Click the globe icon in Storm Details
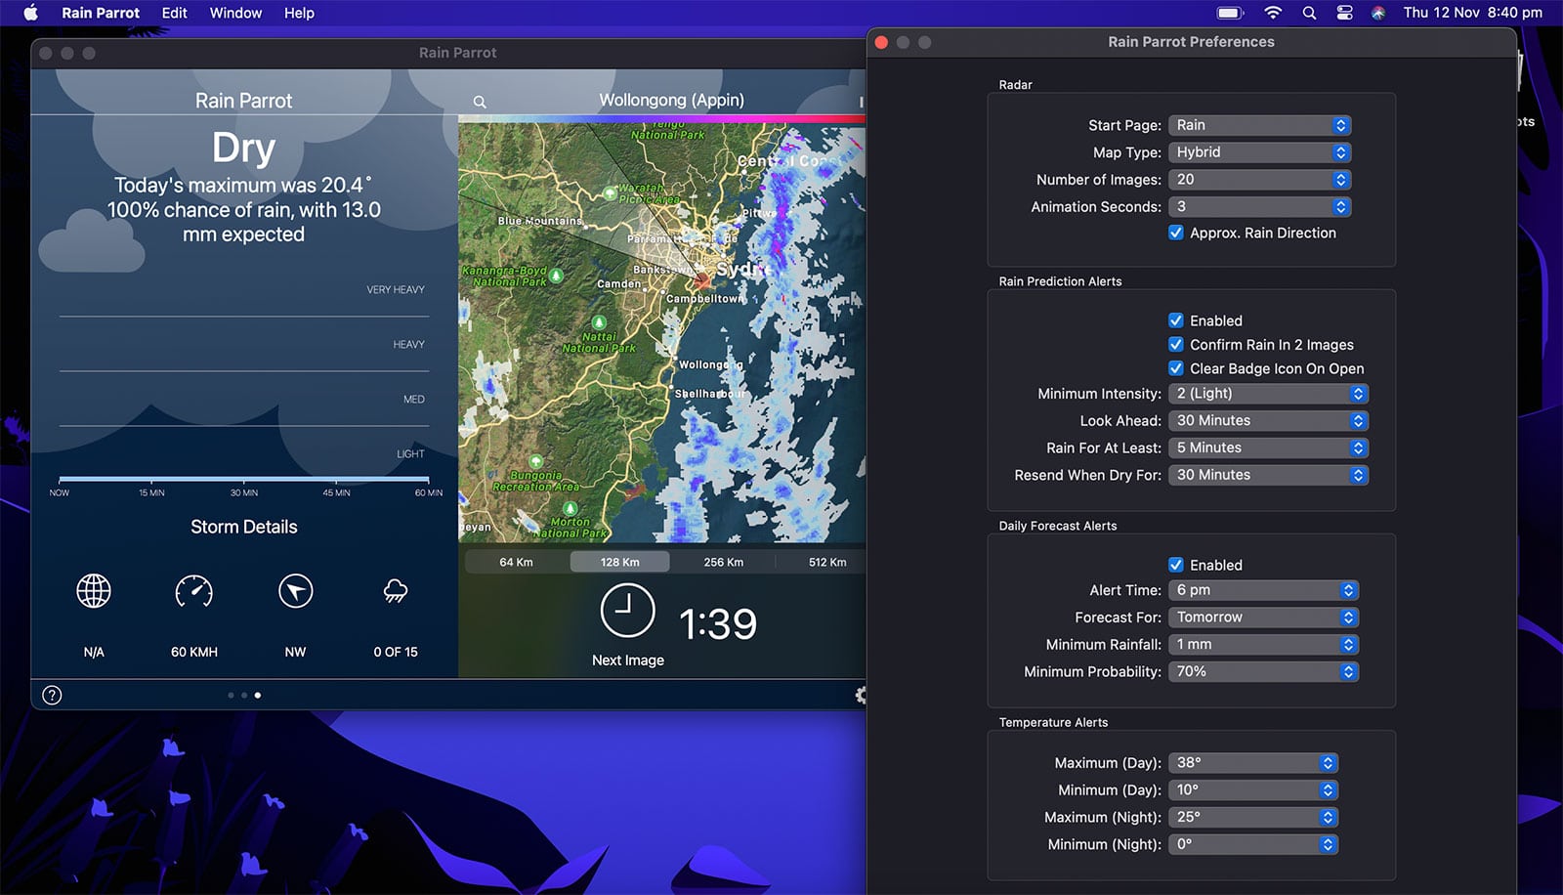 tap(94, 591)
